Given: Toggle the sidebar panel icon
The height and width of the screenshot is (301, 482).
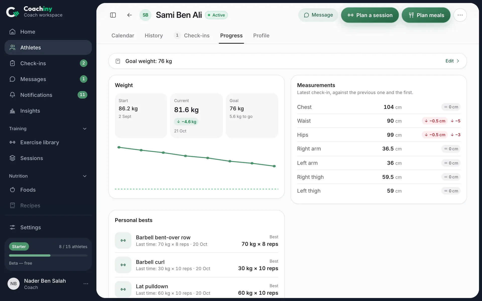Looking at the screenshot, I should [x=113, y=15].
